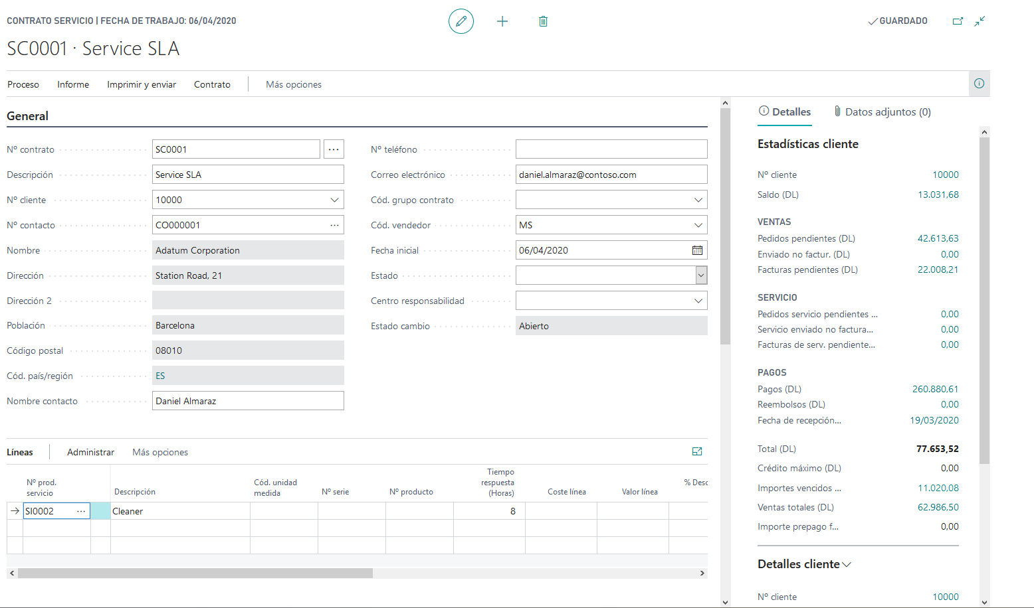Click the Datos adjuntos paperclip icon
1034x608 pixels.
click(x=839, y=112)
